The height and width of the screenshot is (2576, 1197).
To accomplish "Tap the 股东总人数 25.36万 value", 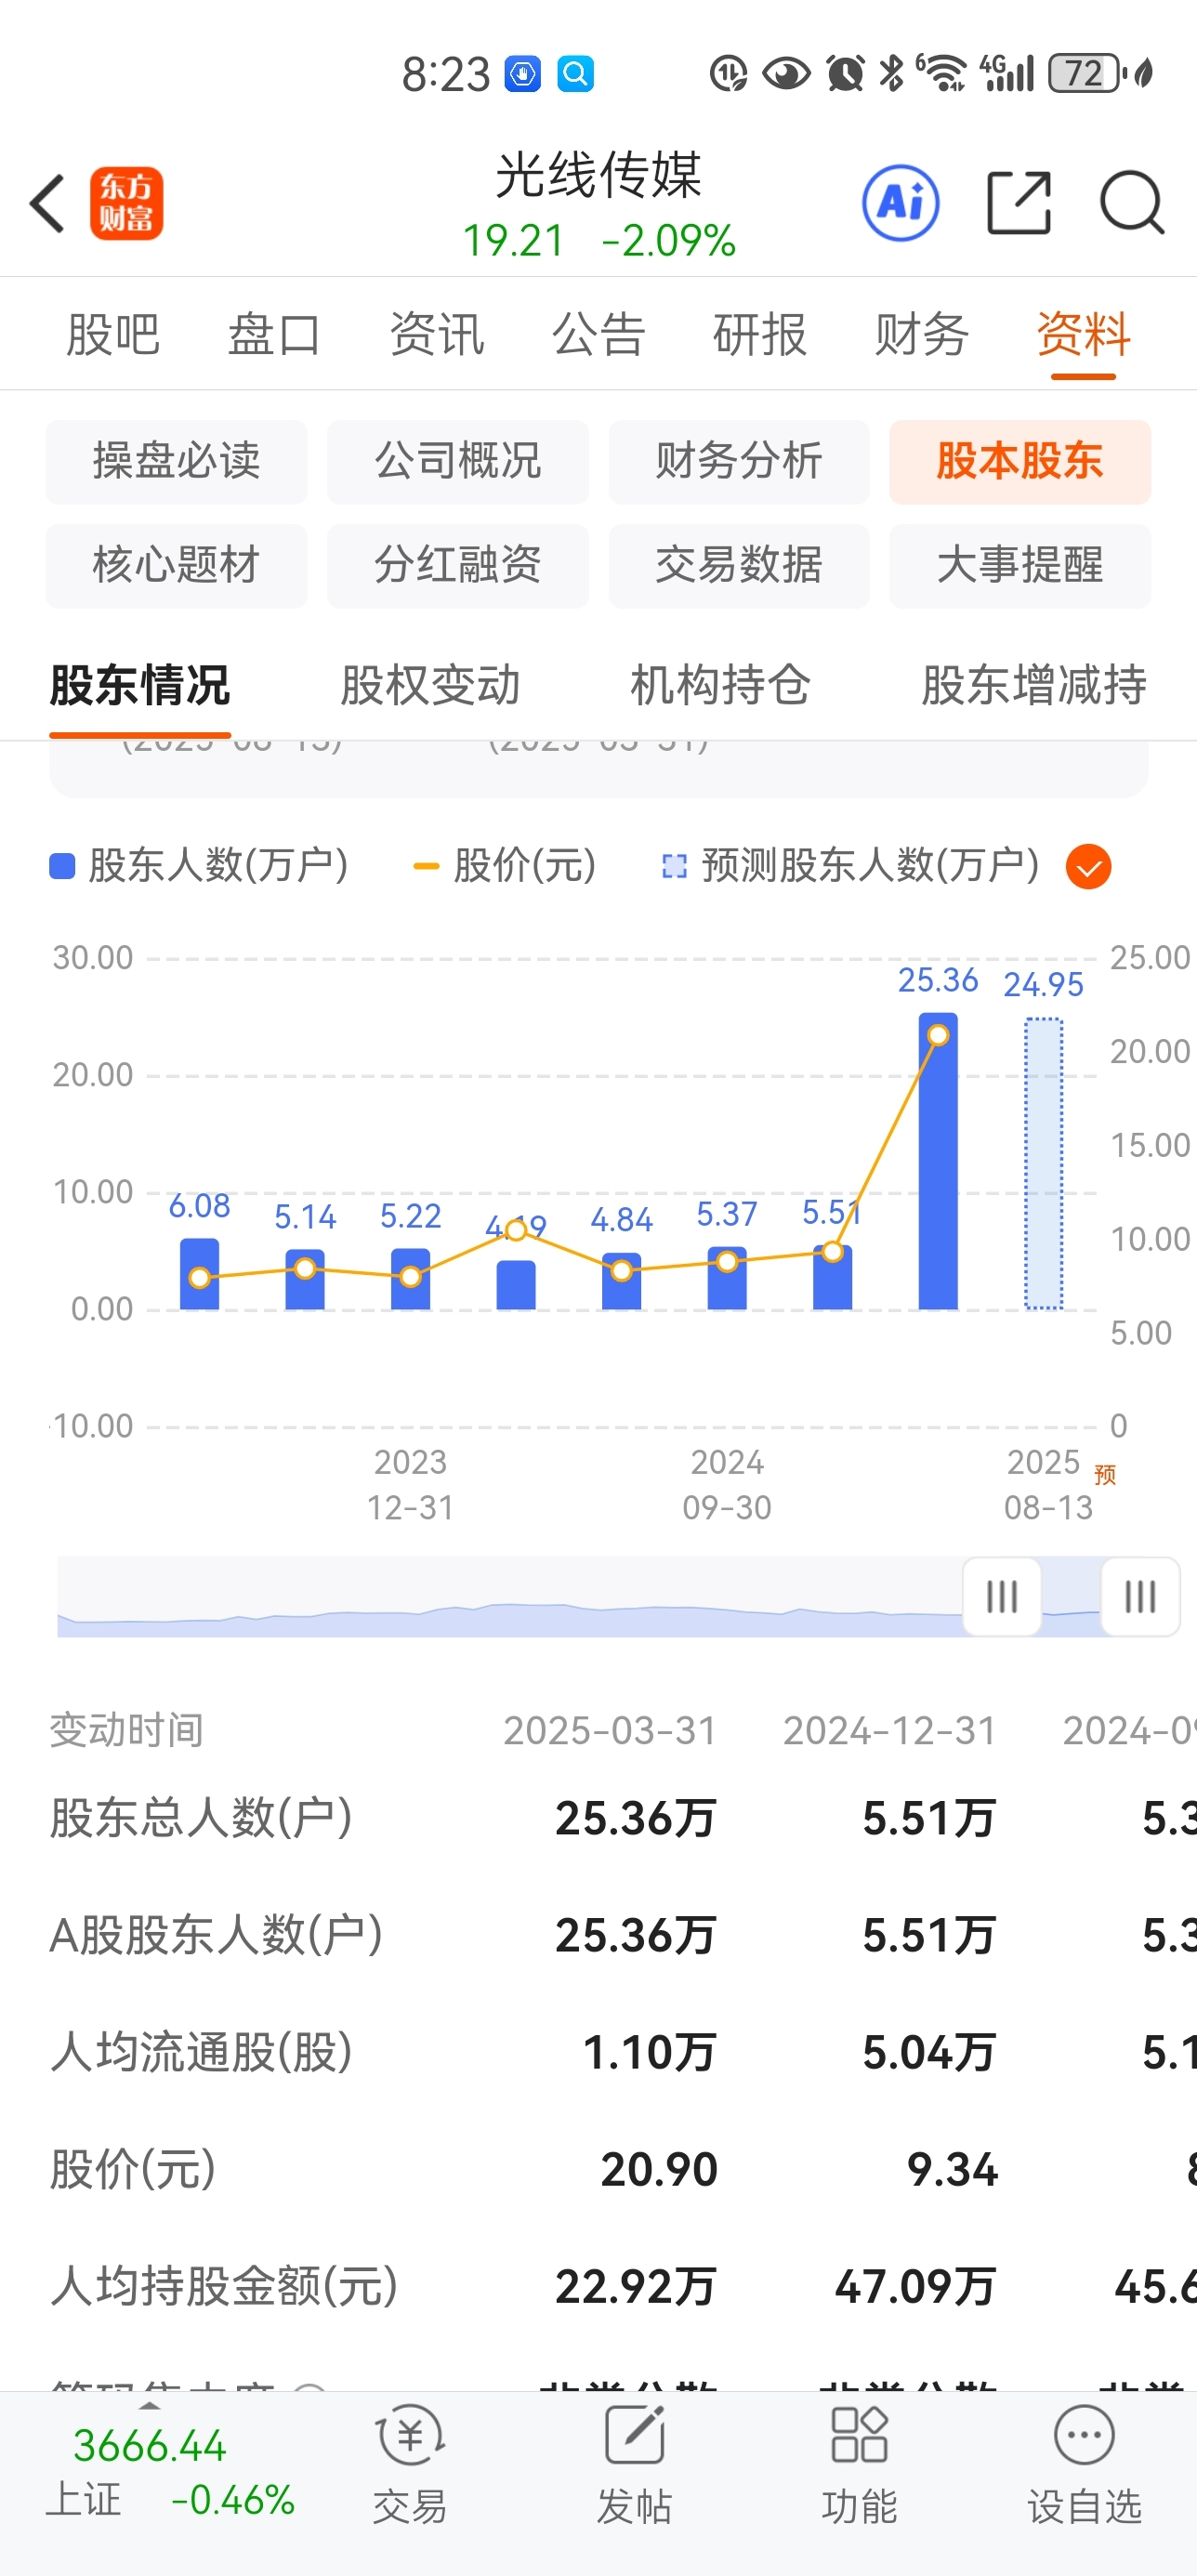I will pos(636,1818).
